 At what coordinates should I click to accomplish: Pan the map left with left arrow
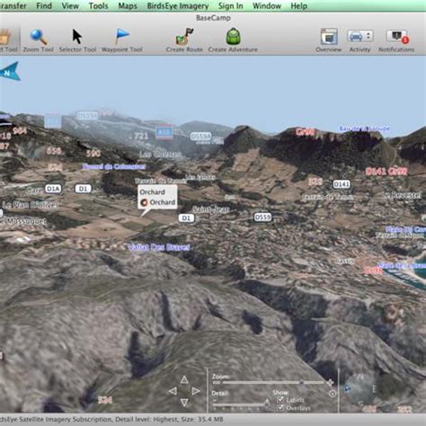[173, 391]
